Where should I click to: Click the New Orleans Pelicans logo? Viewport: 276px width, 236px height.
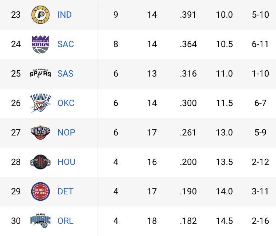point(40,133)
